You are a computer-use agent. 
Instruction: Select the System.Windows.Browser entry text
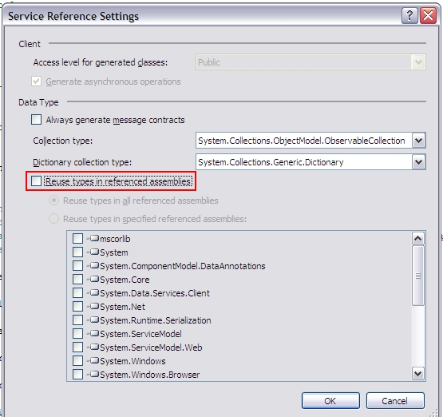150,375
